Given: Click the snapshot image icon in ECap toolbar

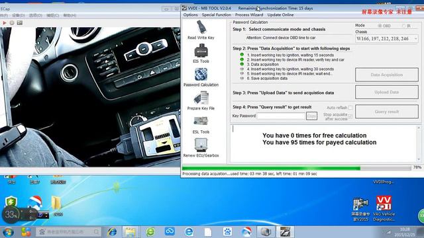Looking at the screenshot, I should coord(19,23).
